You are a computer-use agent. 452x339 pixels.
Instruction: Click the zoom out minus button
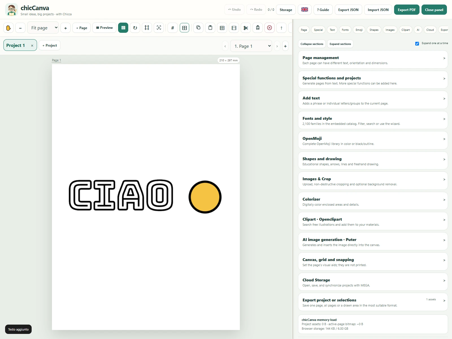coord(20,28)
